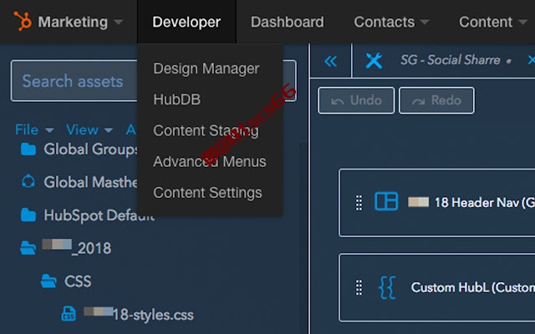Select Design Manager from Developer menu

tap(206, 68)
